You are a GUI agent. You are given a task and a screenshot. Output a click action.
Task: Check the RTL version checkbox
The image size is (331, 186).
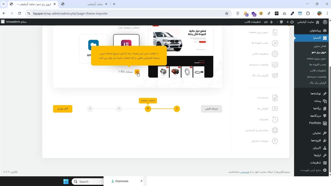(137, 72)
